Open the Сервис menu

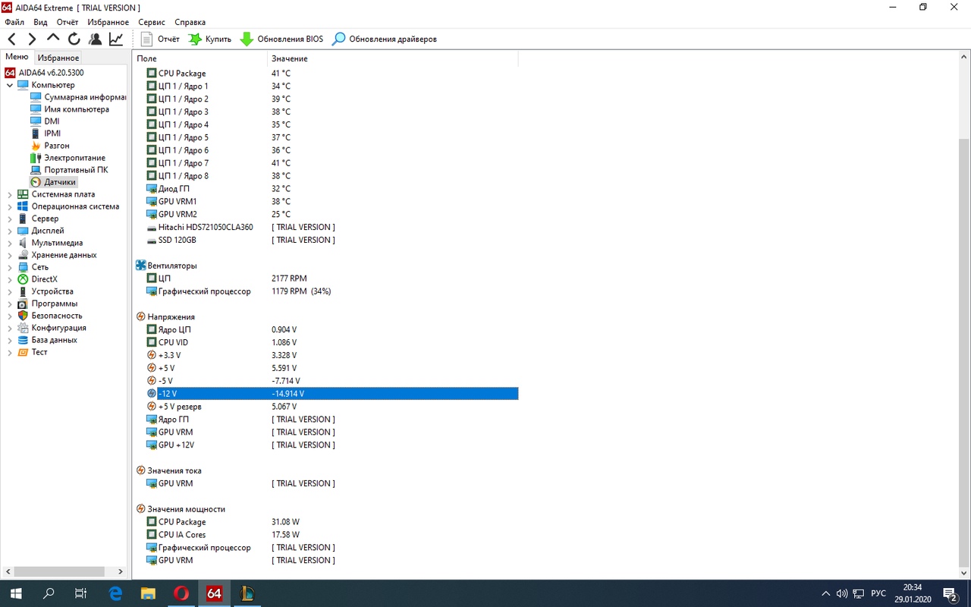pos(152,22)
